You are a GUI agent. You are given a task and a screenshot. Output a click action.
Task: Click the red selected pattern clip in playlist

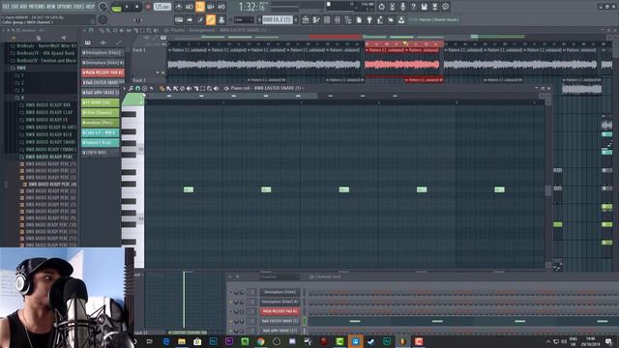[x=402, y=62]
